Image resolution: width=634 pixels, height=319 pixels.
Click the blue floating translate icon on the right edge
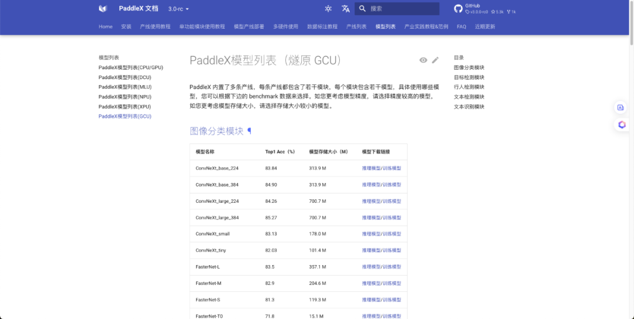click(x=620, y=107)
